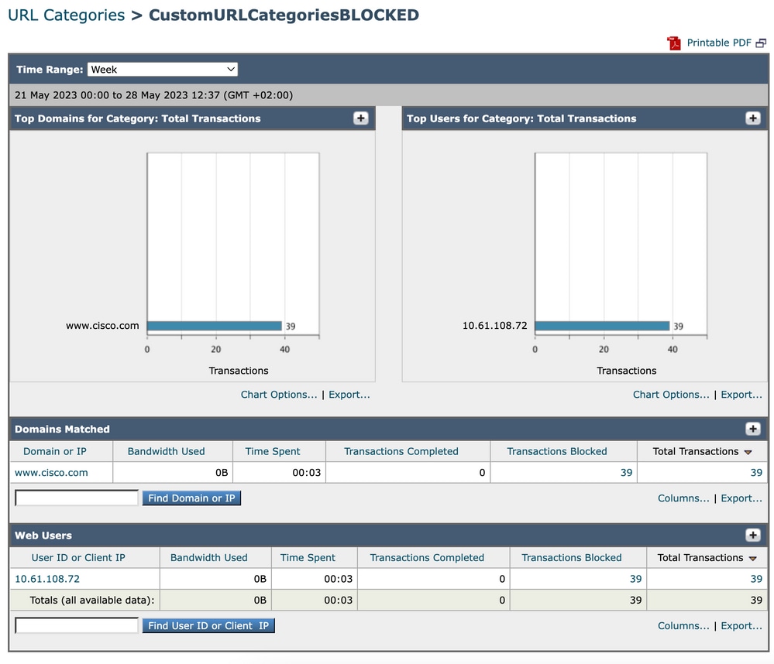Screen dimensions: 774x664
Task: Click the Find User ID or Client IP button
Action: 208,625
